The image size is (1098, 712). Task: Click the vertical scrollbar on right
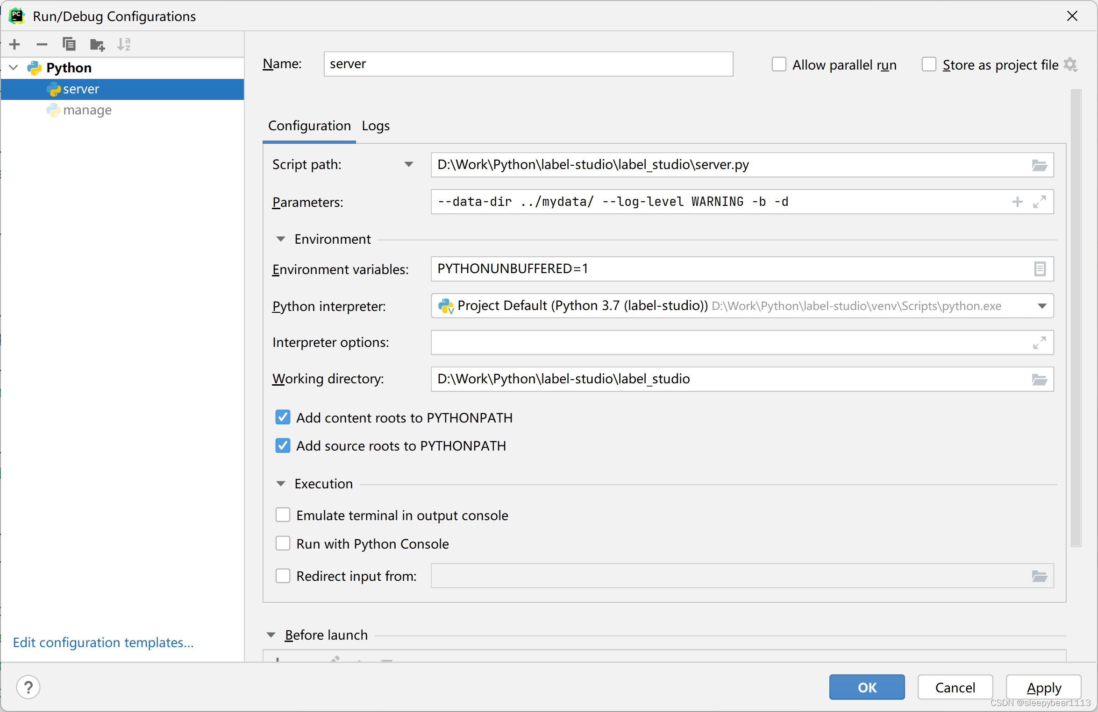pyautogui.click(x=1076, y=317)
